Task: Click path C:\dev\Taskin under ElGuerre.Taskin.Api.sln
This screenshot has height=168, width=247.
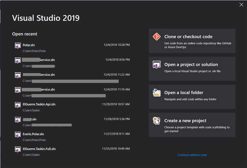Action: (x=31, y=110)
